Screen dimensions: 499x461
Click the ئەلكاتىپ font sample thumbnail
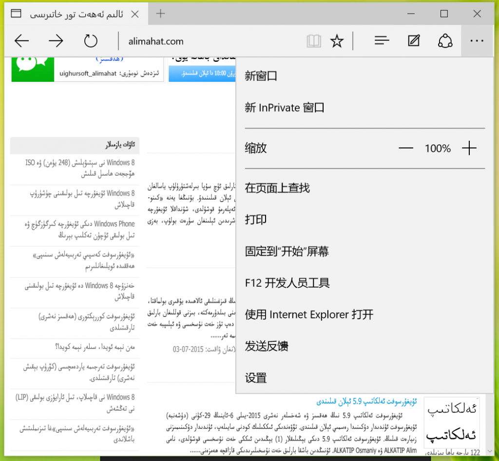point(452,422)
